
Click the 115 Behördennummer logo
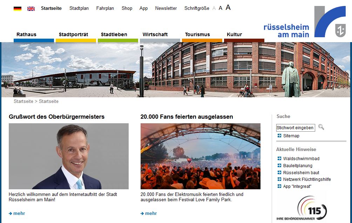[x=302, y=208]
